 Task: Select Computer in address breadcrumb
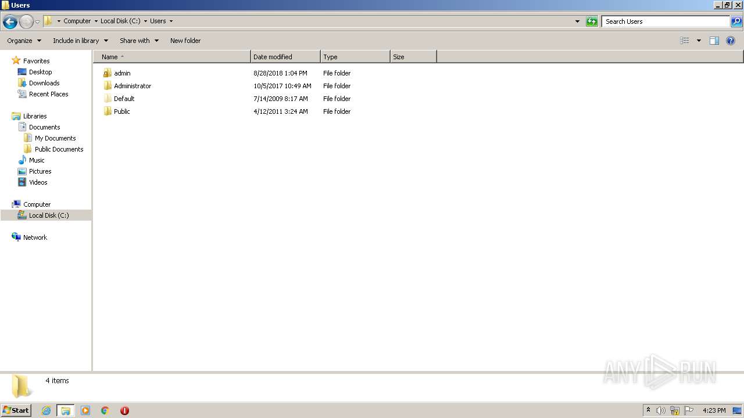[77, 21]
